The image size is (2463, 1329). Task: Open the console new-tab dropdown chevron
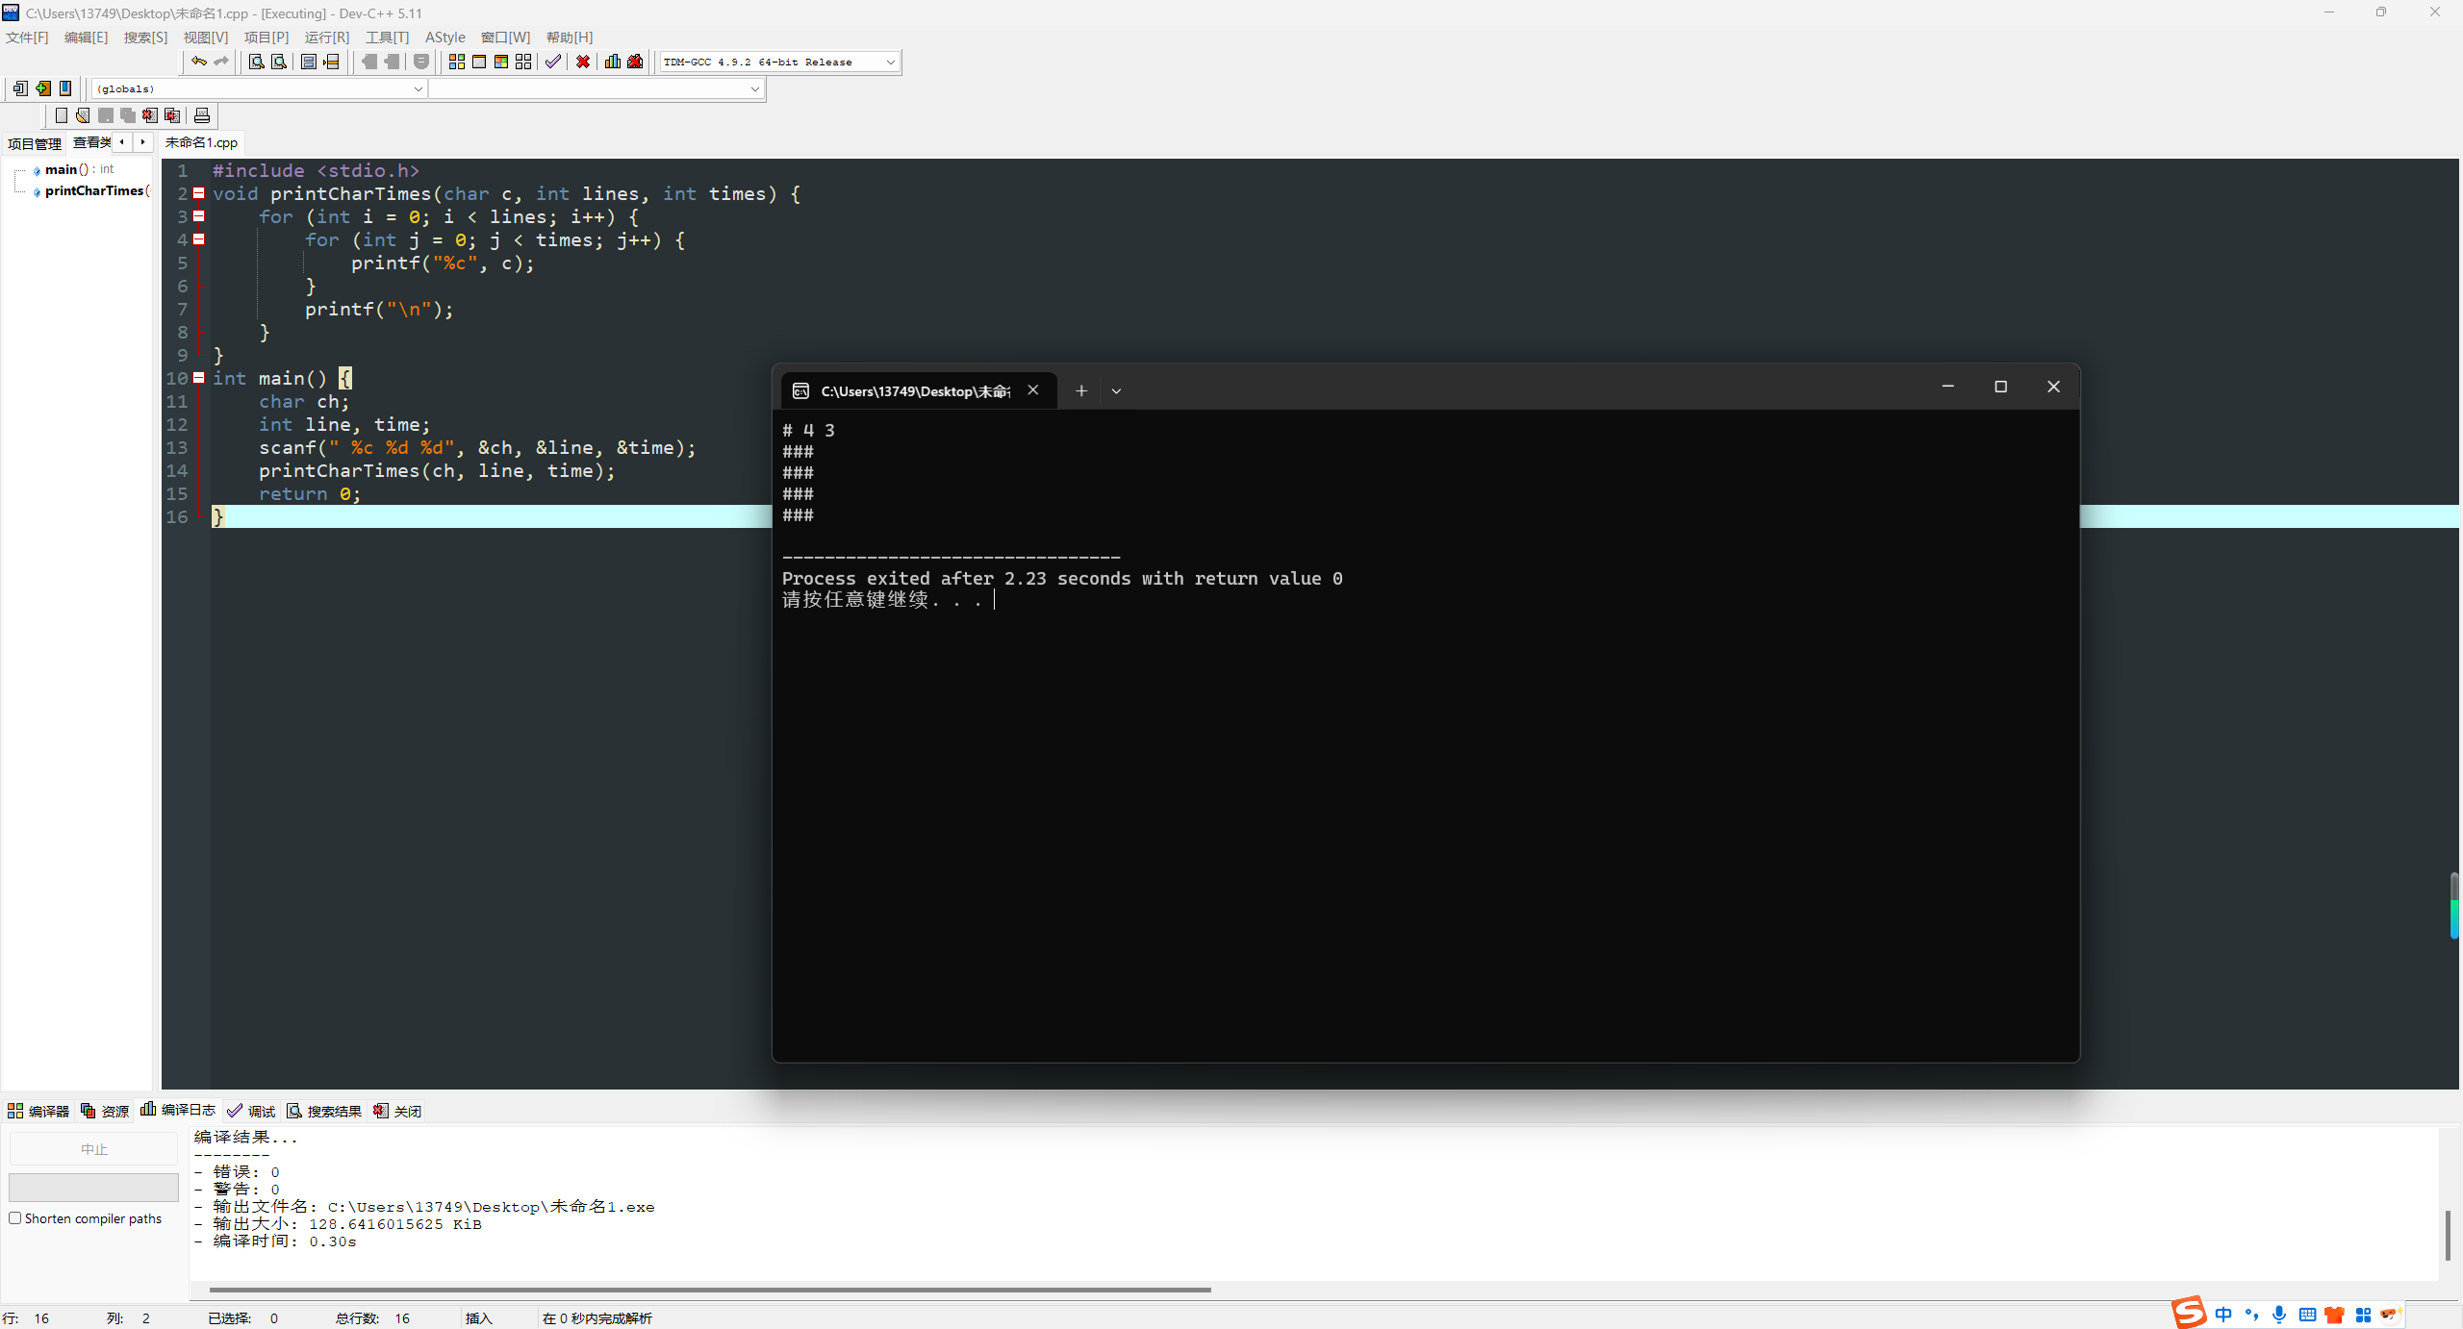[x=1116, y=390]
